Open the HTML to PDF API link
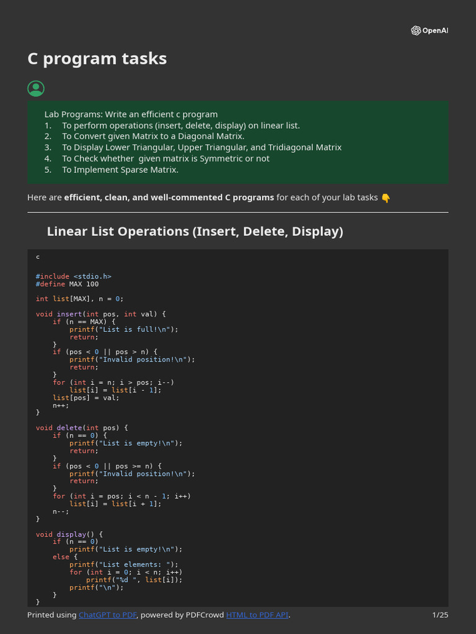This screenshot has width=476, height=634. (257, 615)
